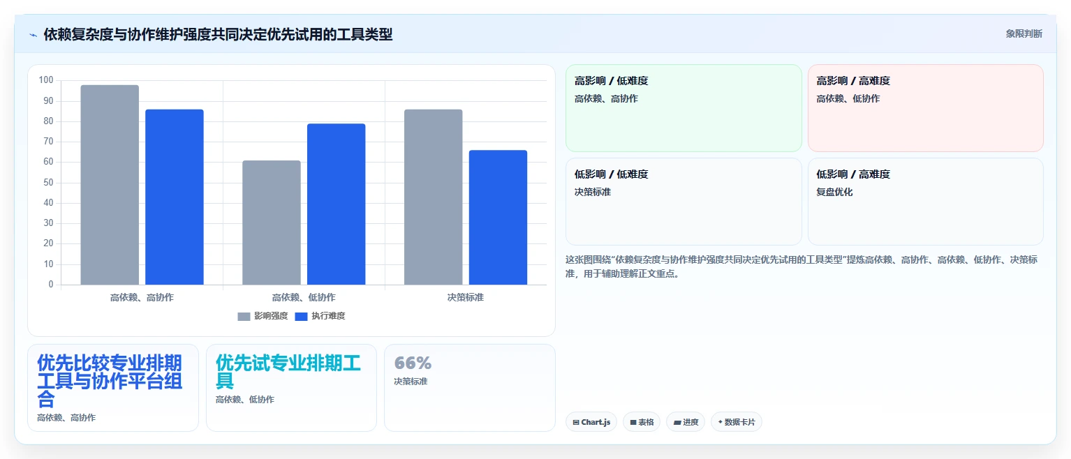Click the gray 影响强度 bar for 决策标准
This screenshot has height=459, width=1071.
coord(433,197)
